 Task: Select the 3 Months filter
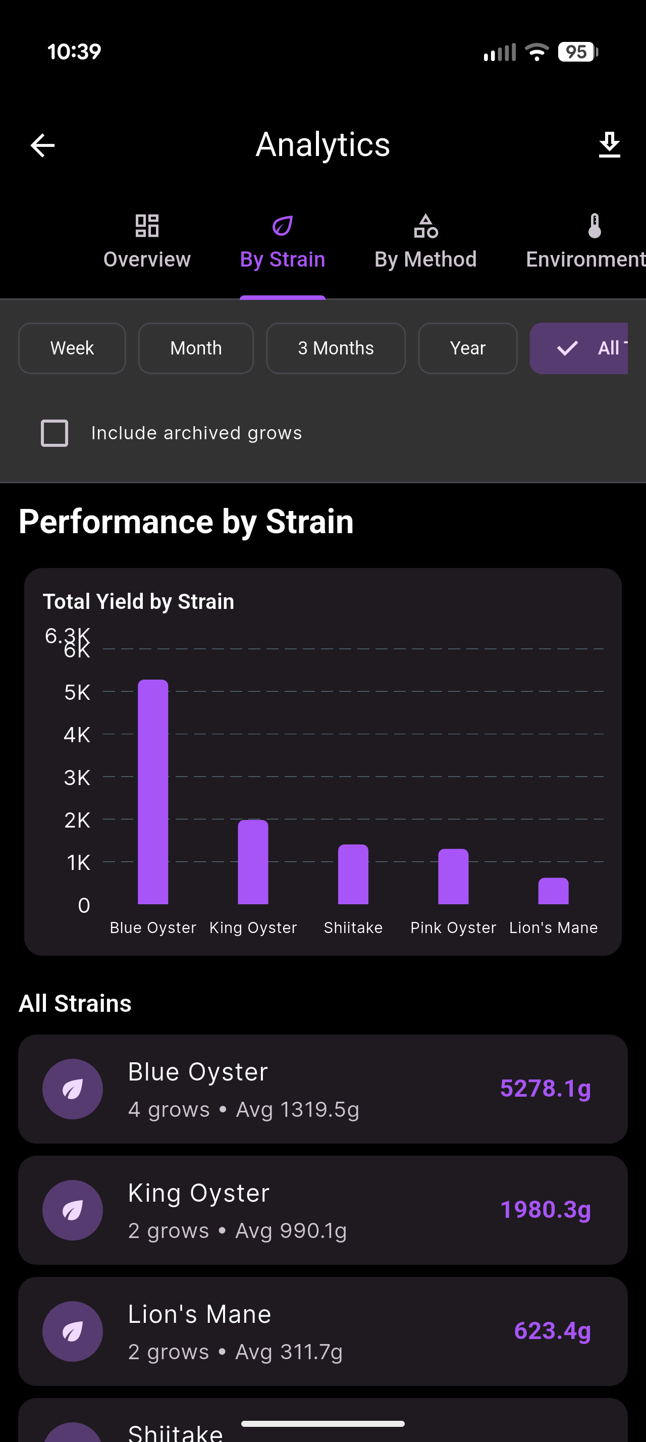pyautogui.click(x=336, y=348)
